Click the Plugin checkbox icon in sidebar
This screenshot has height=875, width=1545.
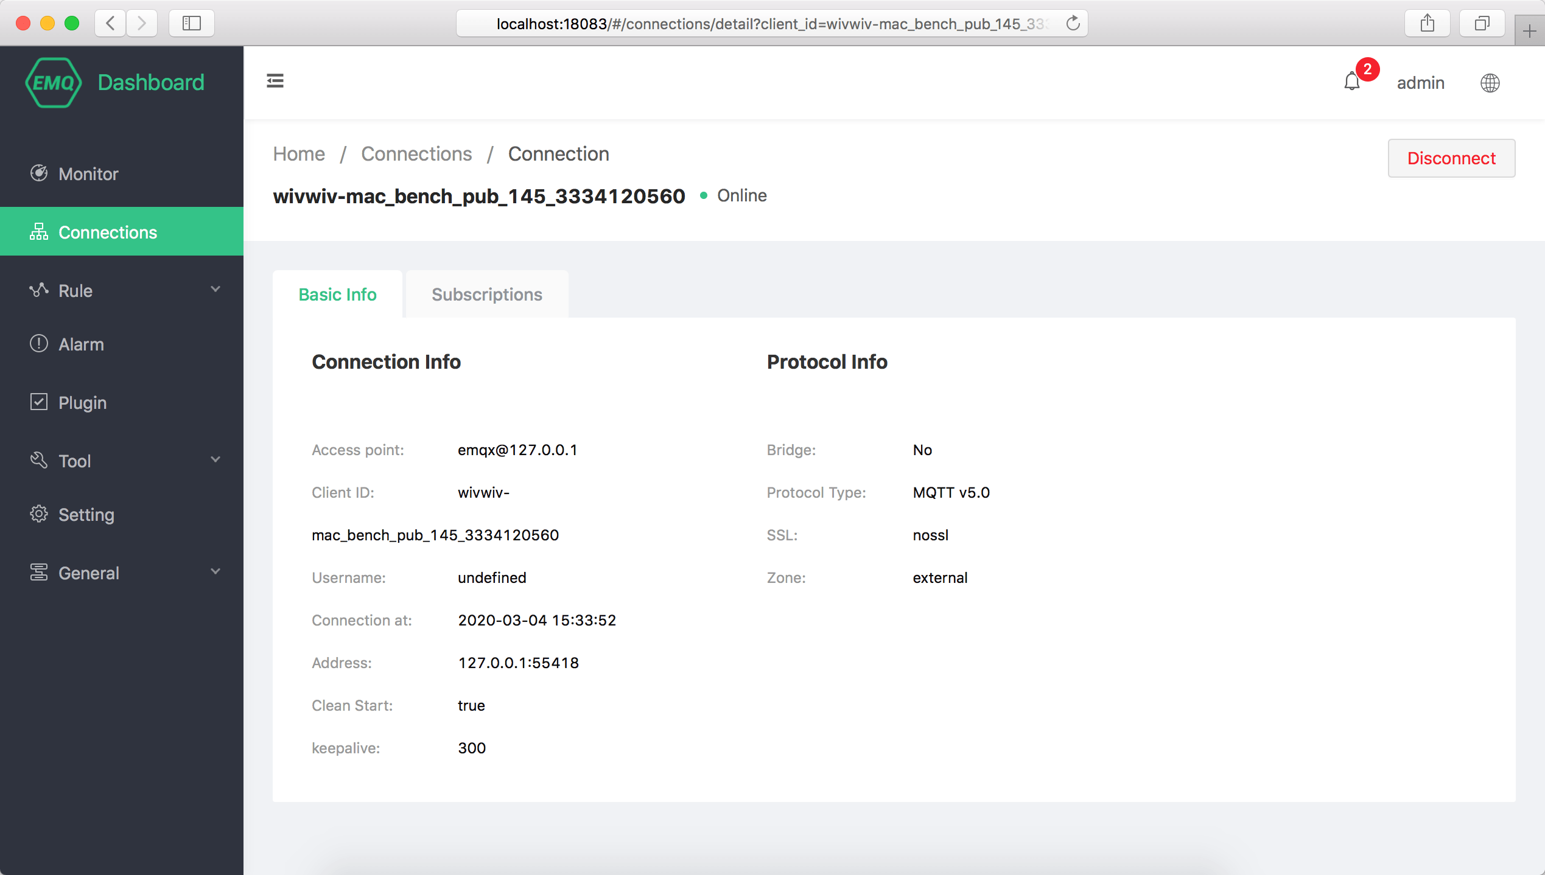pyautogui.click(x=39, y=402)
